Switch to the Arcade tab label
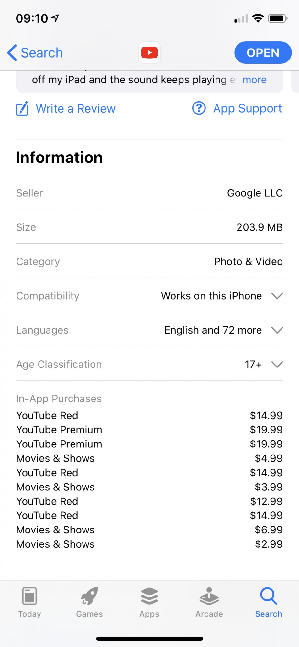Image resolution: width=299 pixels, height=647 pixels. click(209, 614)
